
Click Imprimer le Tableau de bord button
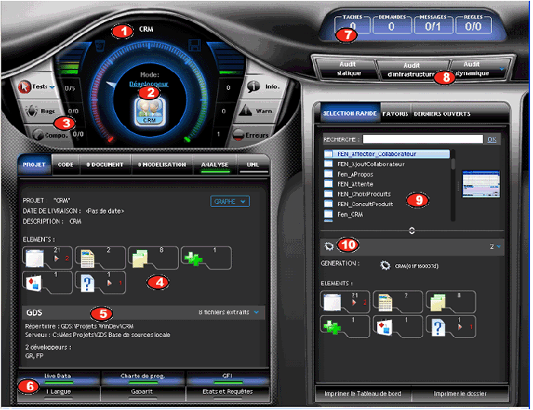tap(363, 394)
